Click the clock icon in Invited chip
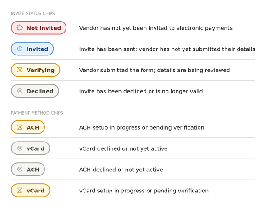Screen dimensions: 266x208 (20, 49)
